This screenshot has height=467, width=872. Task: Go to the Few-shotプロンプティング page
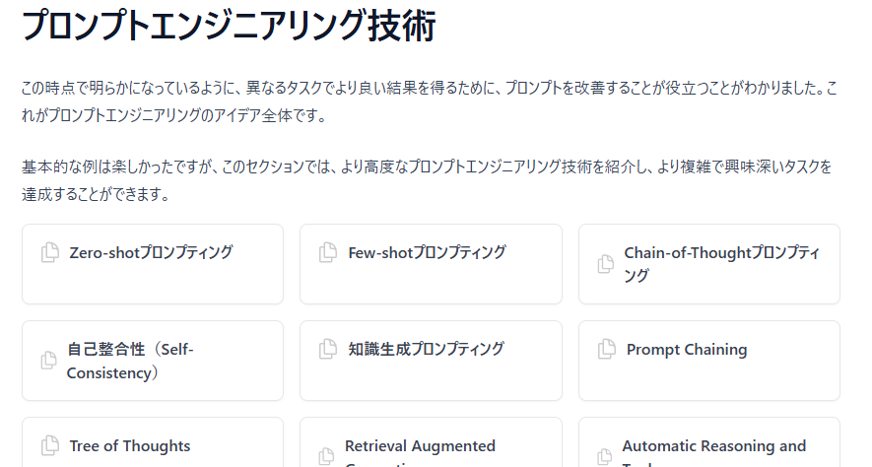click(x=427, y=252)
